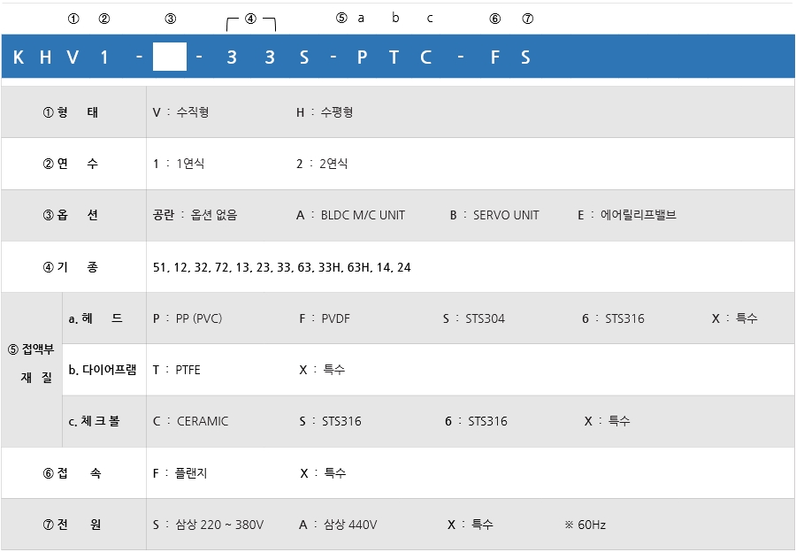Select check ball 'C : CERAMIC'
Viewport: 796px width, 552px height.
click(x=190, y=421)
